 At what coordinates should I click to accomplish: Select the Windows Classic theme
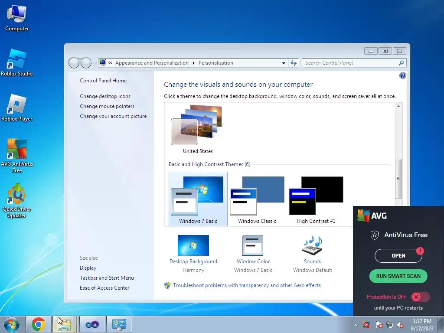[x=257, y=199]
